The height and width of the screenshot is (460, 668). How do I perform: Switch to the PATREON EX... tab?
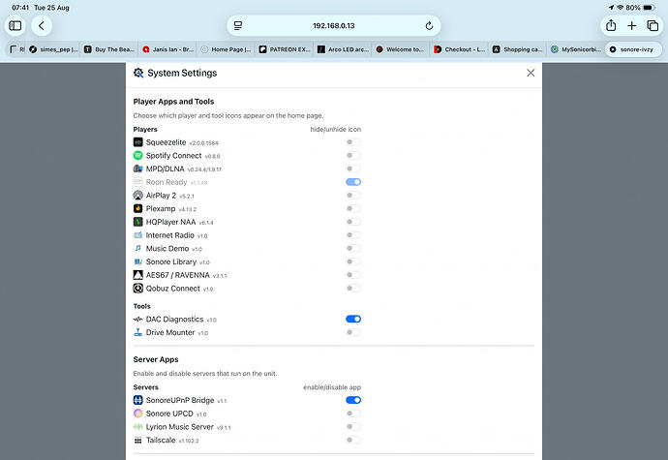pyautogui.click(x=285, y=49)
